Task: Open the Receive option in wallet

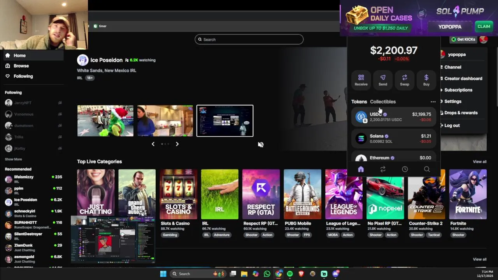Action: coord(361,80)
